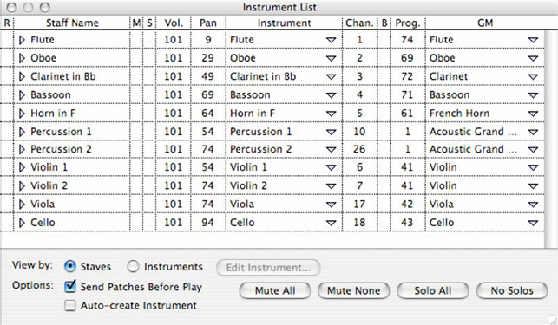
Task: Click the Staff Name column header
Action: coord(72,23)
